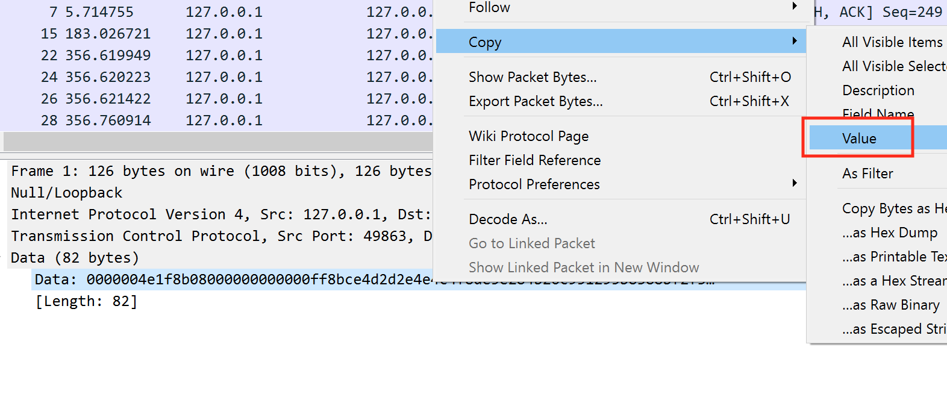Copy bytes as Hex Dump
The image size is (947, 400).
890,233
